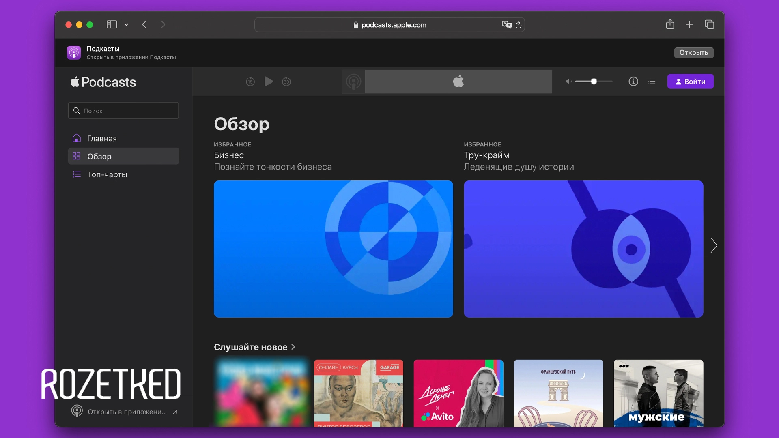Skip back 15 seconds
The image size is (779, 438).
coord(250,82)
